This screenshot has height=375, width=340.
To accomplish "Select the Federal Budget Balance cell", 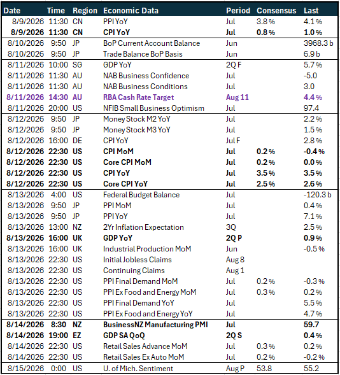I will point(141,195).
